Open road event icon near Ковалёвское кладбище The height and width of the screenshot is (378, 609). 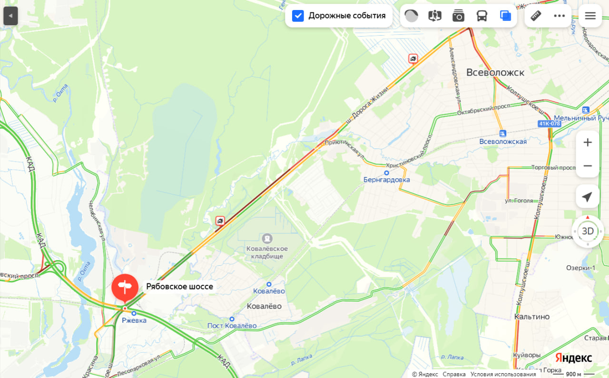[220, 221]
